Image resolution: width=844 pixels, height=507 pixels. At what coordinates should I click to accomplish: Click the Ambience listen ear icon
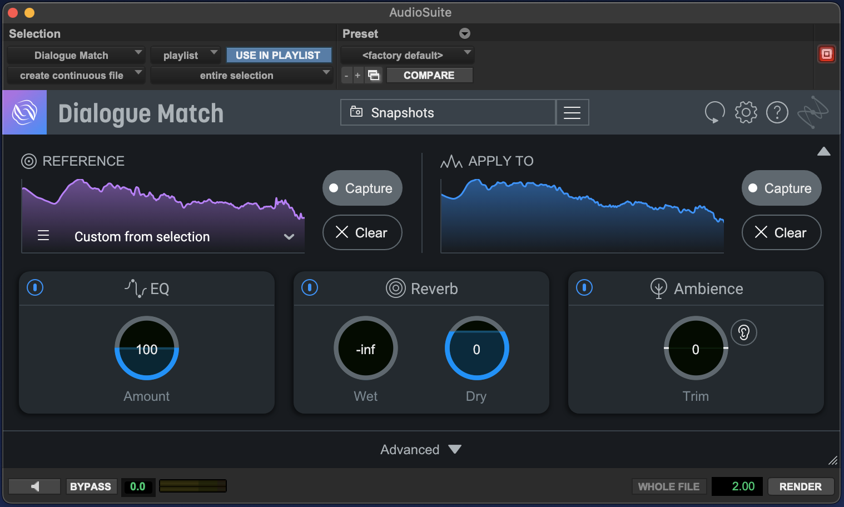click(743, 332)
